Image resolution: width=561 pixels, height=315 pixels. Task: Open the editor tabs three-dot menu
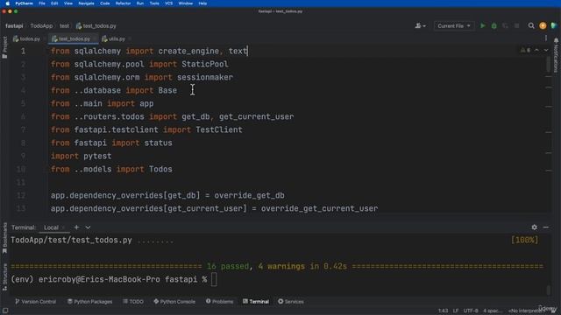tap(546, 38)
